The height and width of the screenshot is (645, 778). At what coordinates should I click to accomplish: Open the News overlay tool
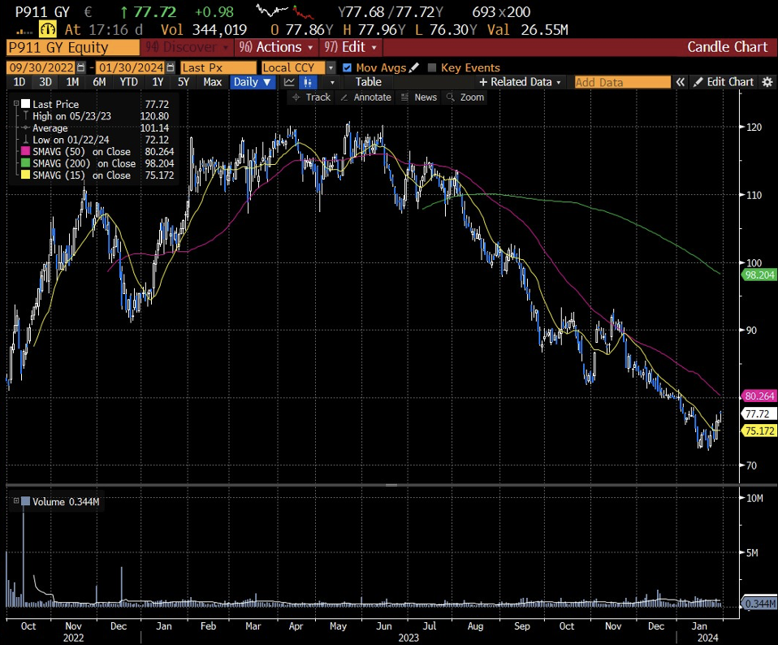click(x=419, y=97)
